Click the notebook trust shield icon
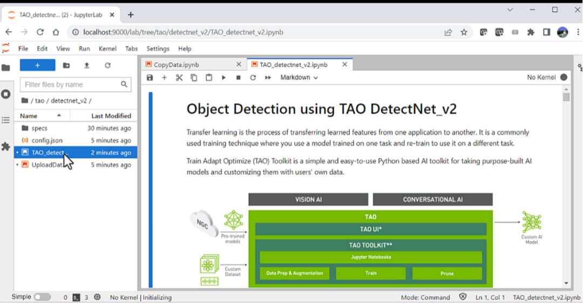 [x=463, y=297]
